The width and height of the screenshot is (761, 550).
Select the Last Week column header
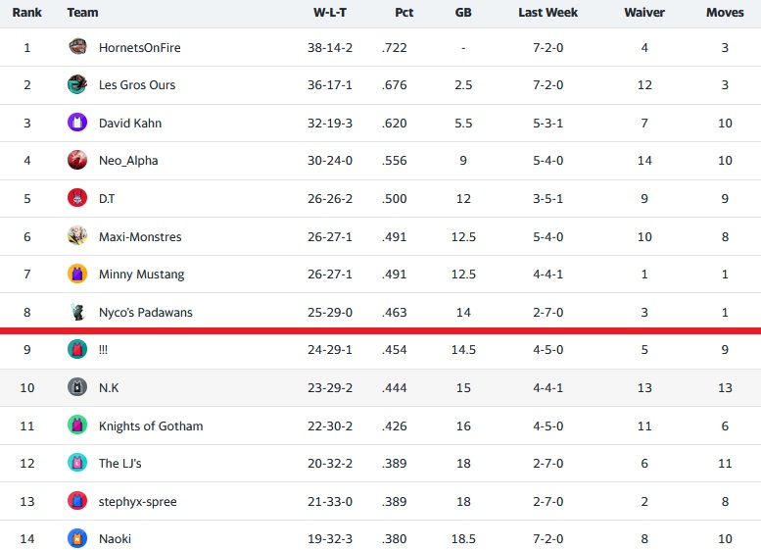547,13
